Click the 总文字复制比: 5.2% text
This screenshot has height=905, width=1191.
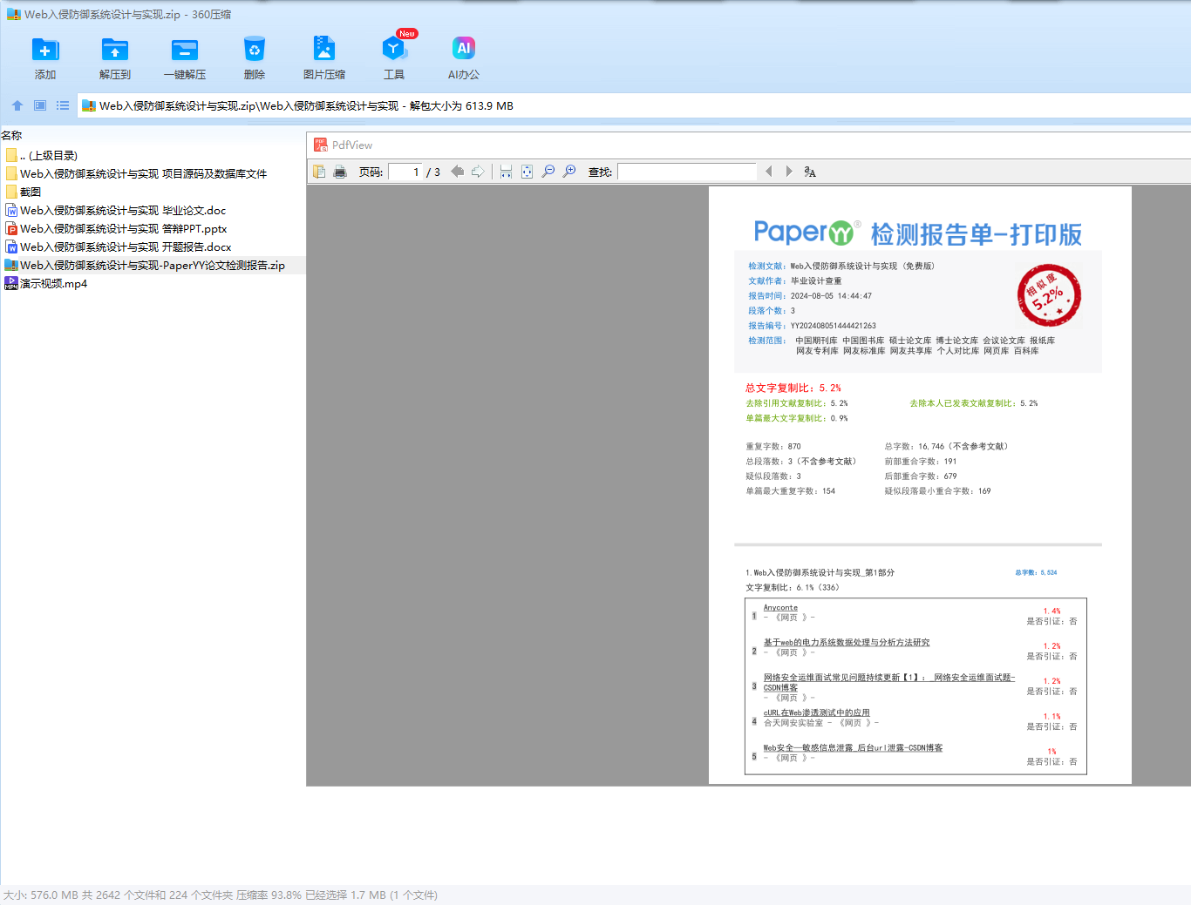(x=793, y=388)
